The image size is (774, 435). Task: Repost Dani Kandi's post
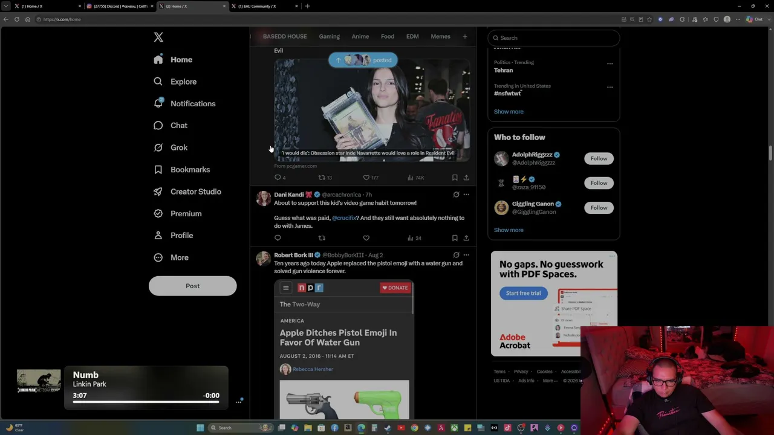coord(322,238)
